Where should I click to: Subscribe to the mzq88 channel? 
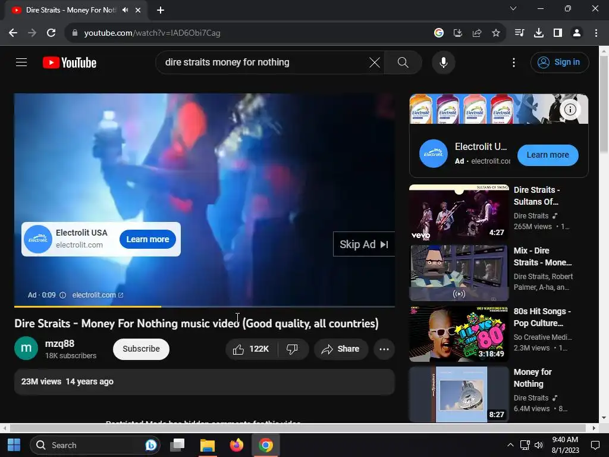coord(141,349)
